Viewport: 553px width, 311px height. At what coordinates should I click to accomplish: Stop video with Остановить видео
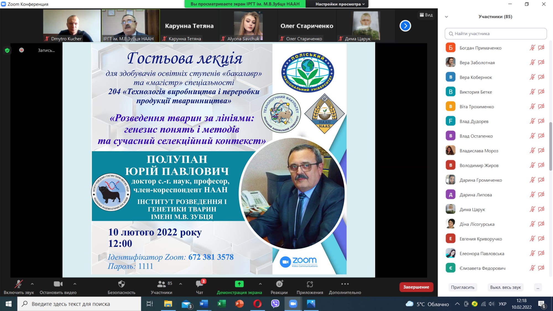click(58, 284)
